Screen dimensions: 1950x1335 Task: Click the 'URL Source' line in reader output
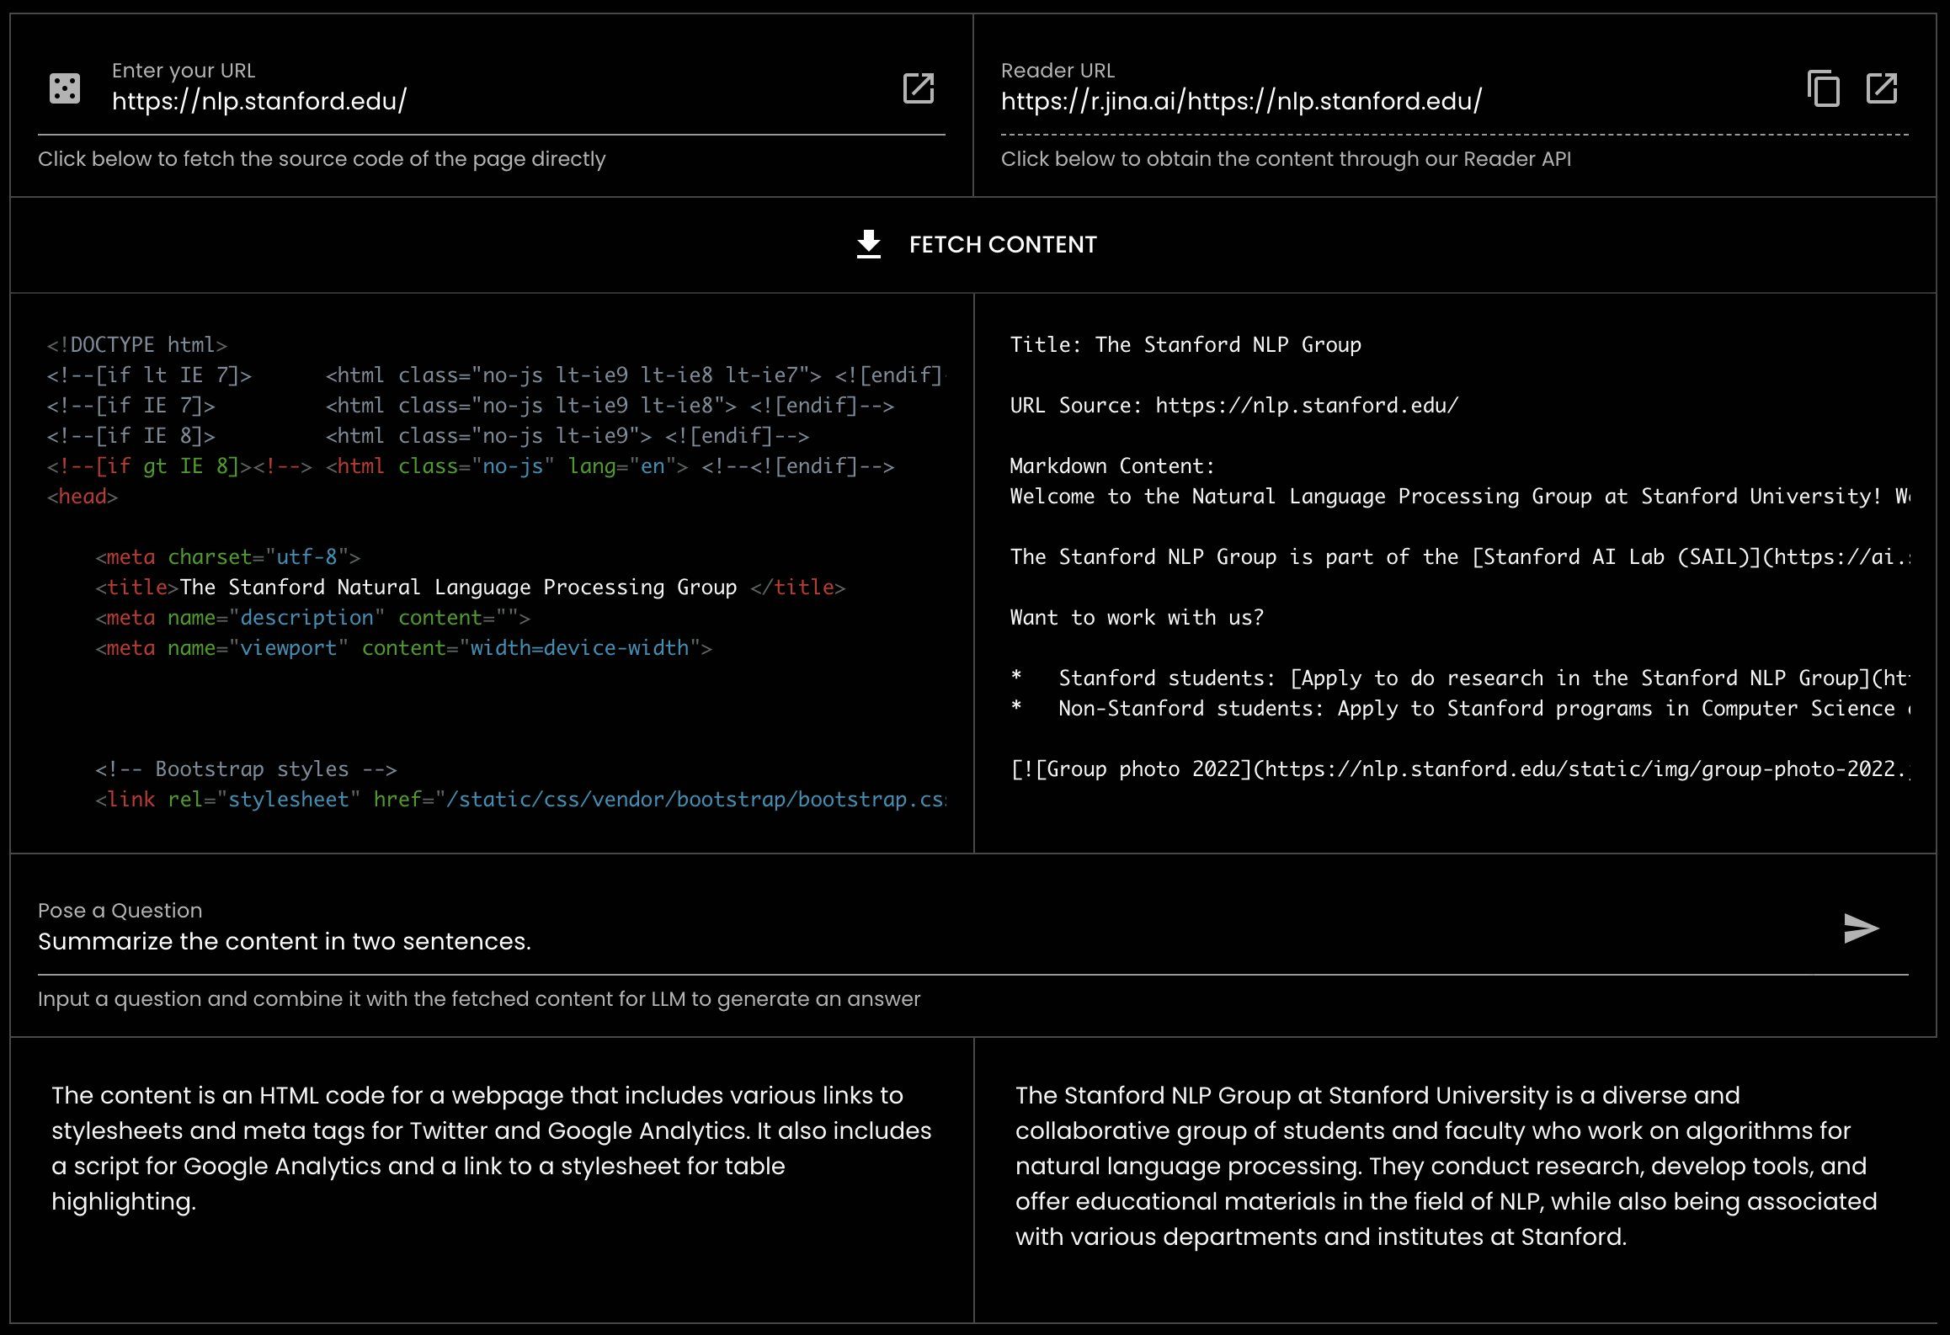pyautogui.click(x=1234, y=405)
